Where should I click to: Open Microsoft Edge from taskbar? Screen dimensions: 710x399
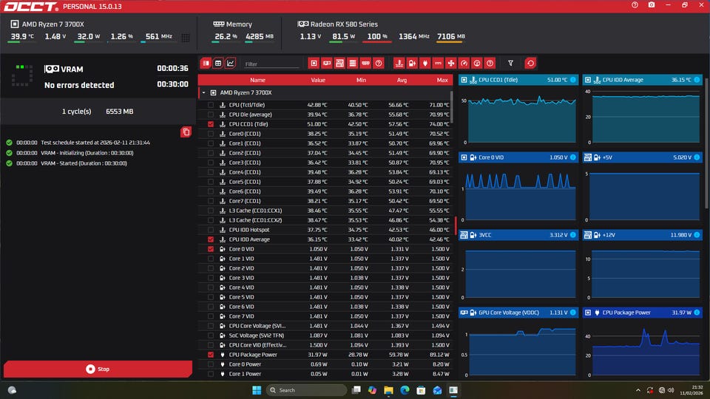pyautogui.click(x=405, y=390)
